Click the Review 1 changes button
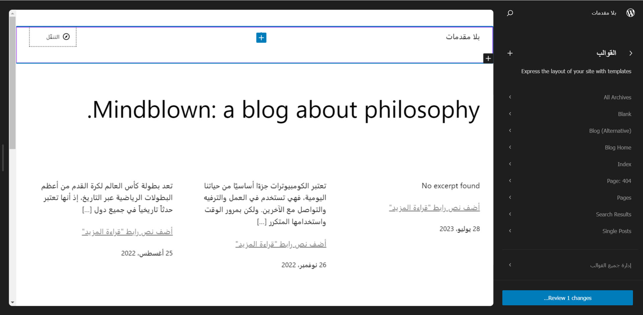The image size is (643, 315). click(567, 298)
